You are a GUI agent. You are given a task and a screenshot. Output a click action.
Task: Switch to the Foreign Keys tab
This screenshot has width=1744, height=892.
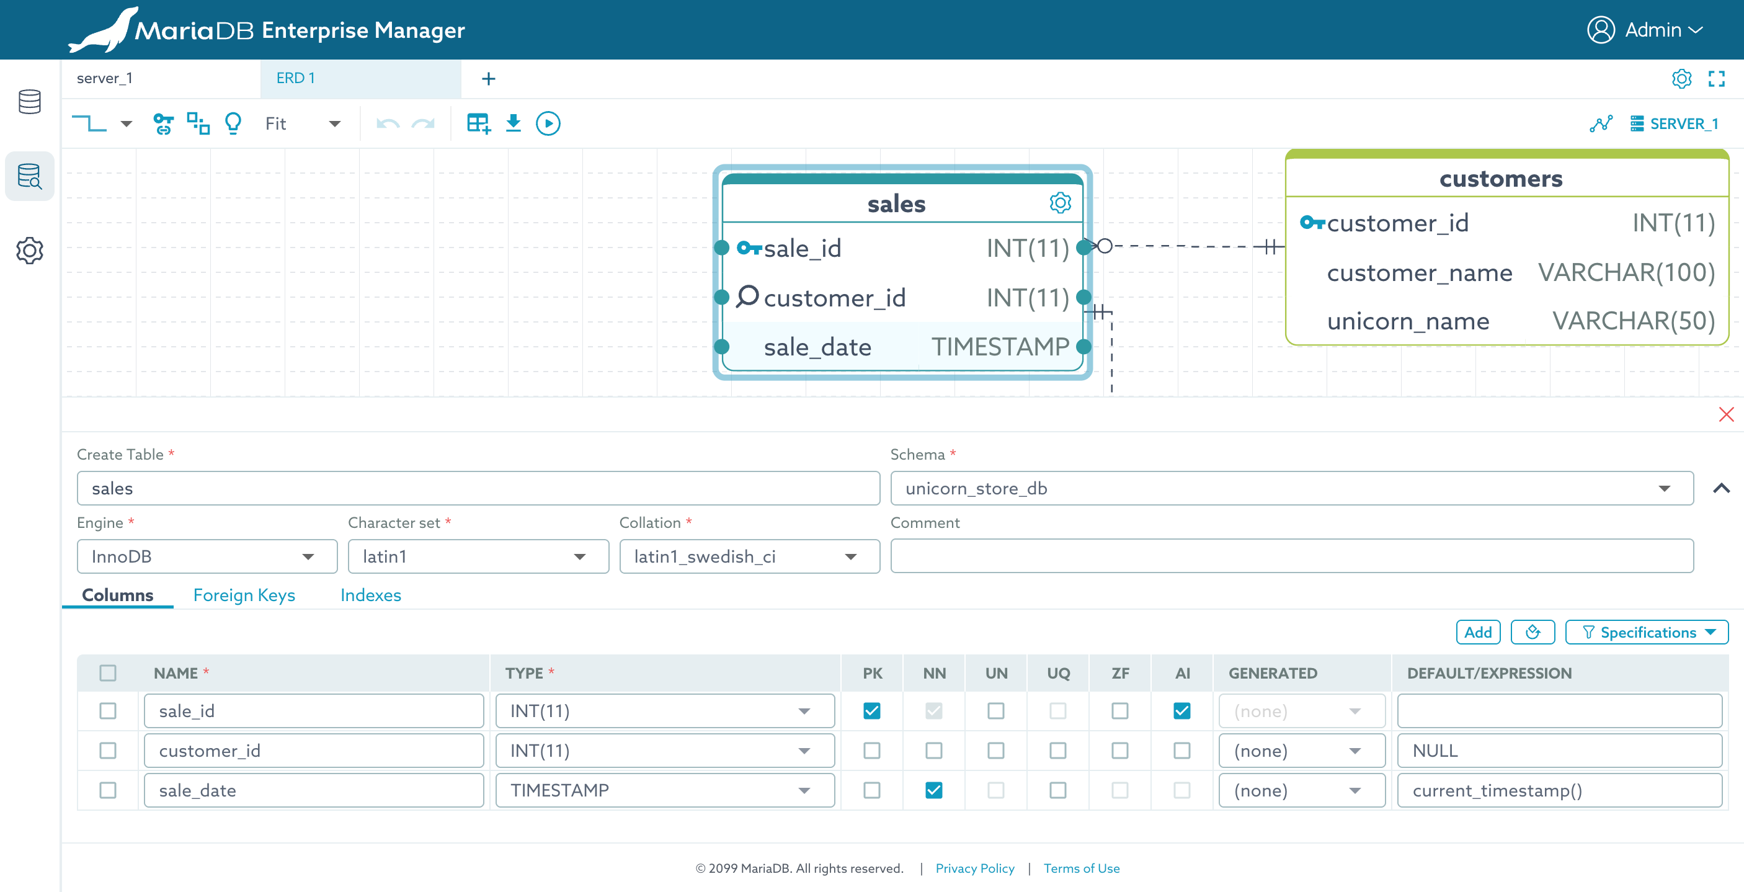[244, 595]
